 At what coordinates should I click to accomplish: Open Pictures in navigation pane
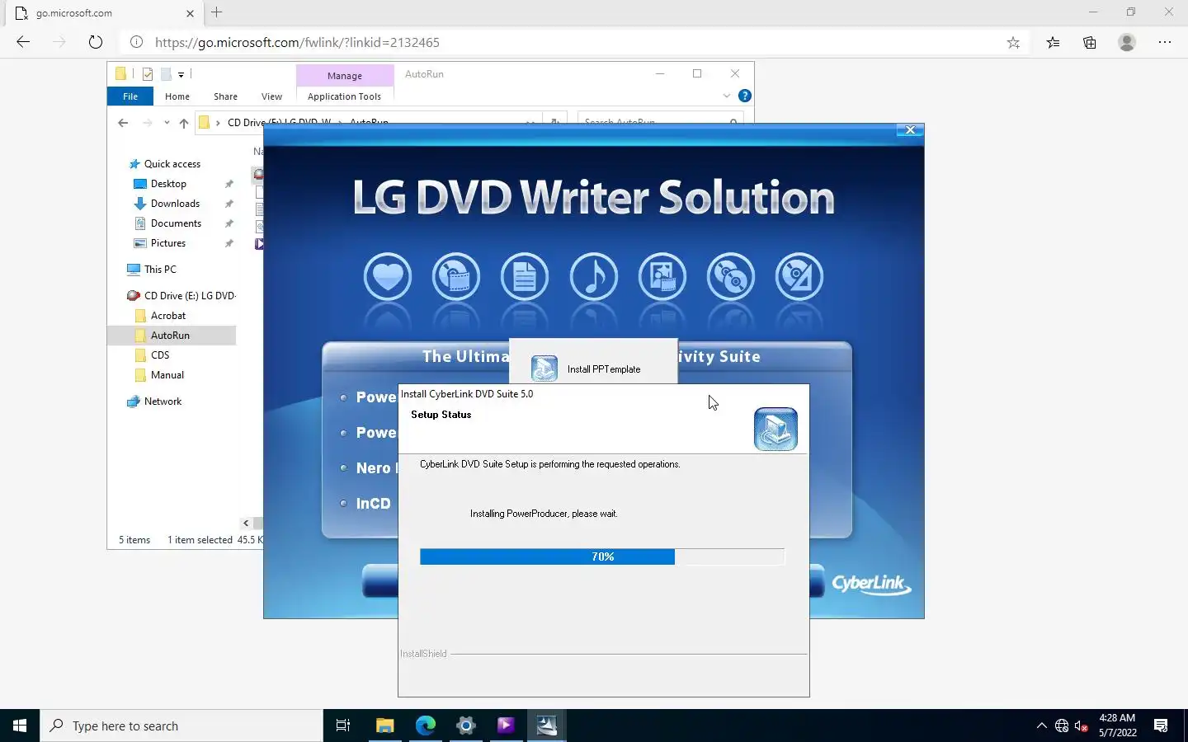coord(168,243)
